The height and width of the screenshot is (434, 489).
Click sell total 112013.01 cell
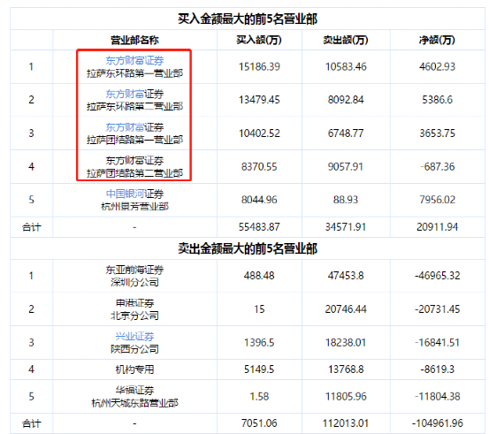coord(346,423)
